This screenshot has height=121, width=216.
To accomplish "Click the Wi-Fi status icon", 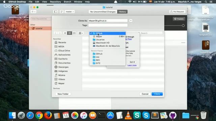I will [130, 2].
